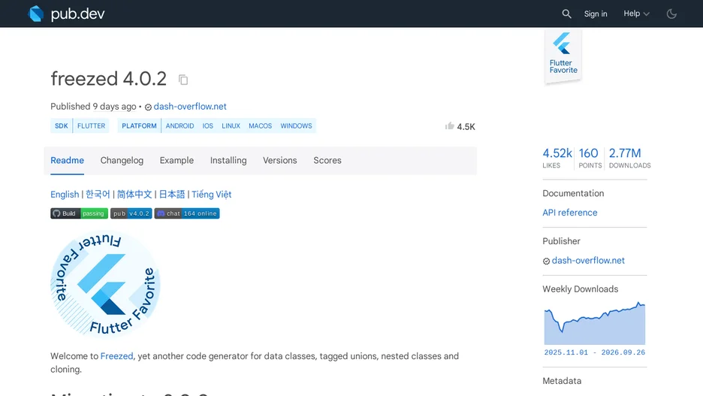Select the Korean 한국어 readme link

click(x=98, y=194)
